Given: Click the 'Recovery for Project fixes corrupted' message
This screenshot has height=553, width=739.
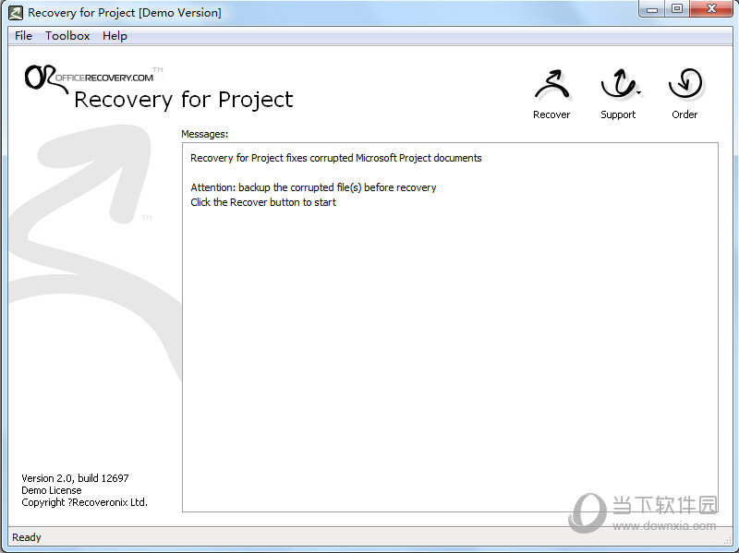Looking at the screenshot, I should tap(336, 158).
